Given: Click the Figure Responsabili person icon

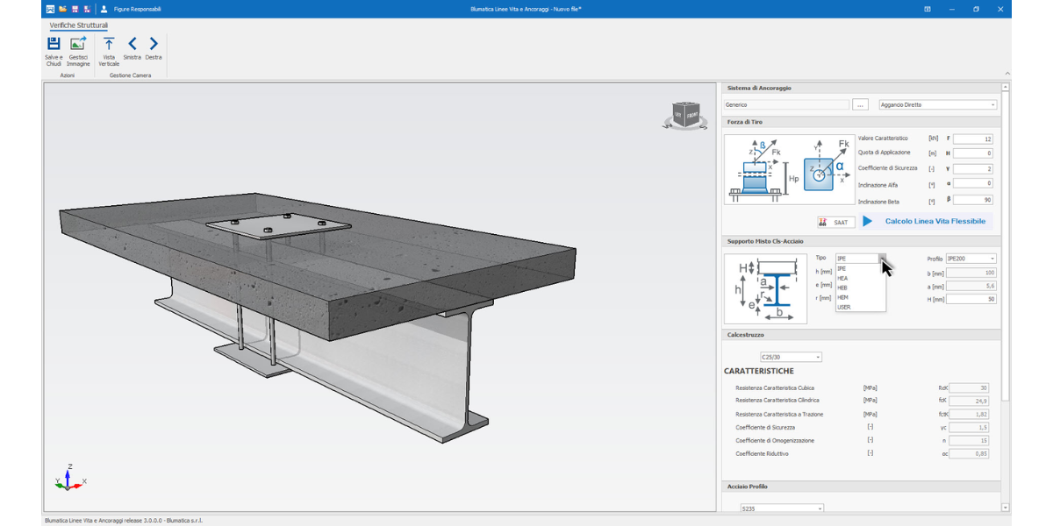Looking at the screenshot, I should (104, 9).
